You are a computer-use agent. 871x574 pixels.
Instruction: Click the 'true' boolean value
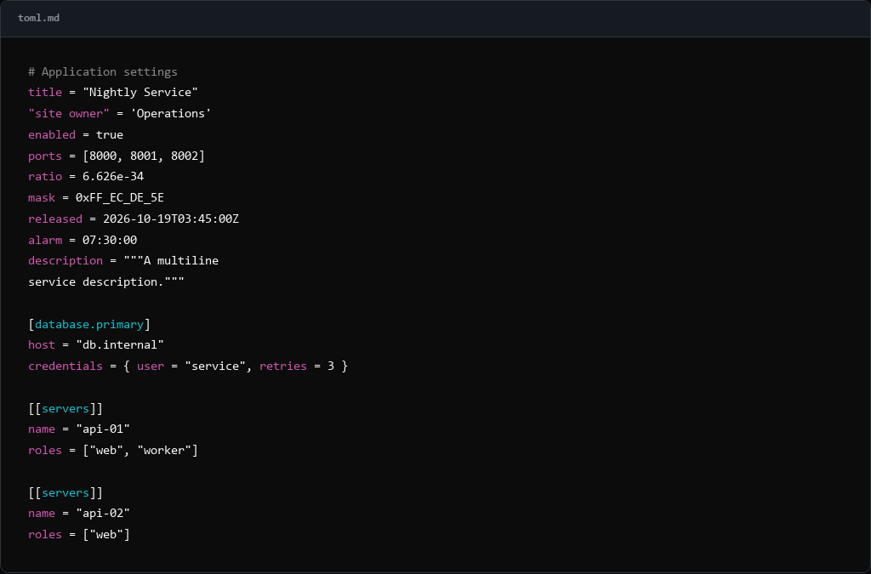pos(110,134)
